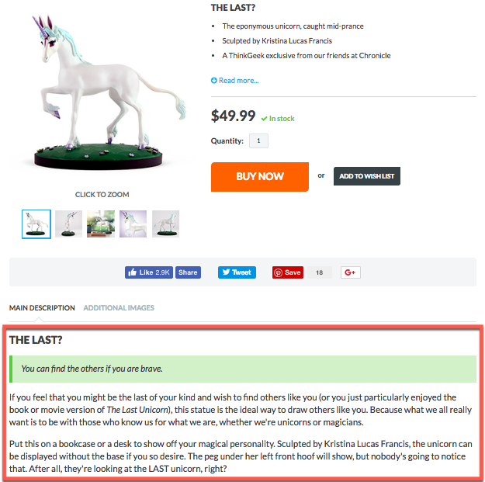The image size is (485, 482).
Task: Select the fourth thumbnail with unicorn head close-up
Action: click(133, 224)
